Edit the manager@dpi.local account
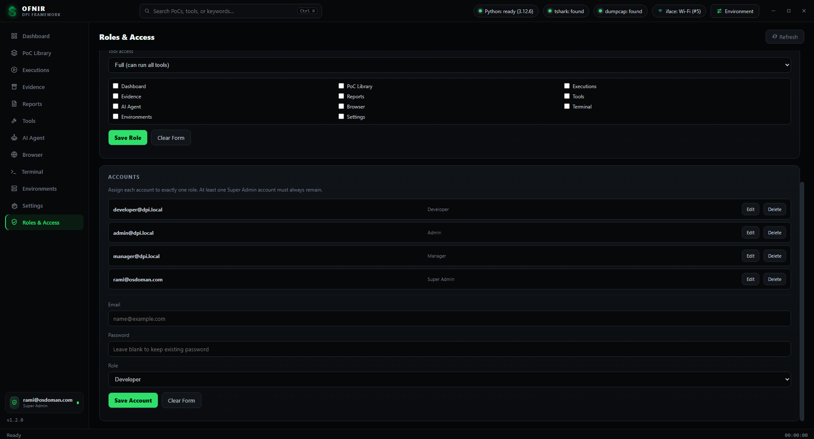 click(x=750, y=256)
